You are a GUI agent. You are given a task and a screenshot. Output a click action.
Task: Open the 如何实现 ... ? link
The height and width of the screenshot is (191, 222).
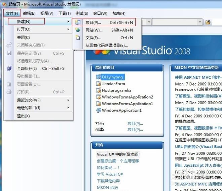[x=108, y=168]
